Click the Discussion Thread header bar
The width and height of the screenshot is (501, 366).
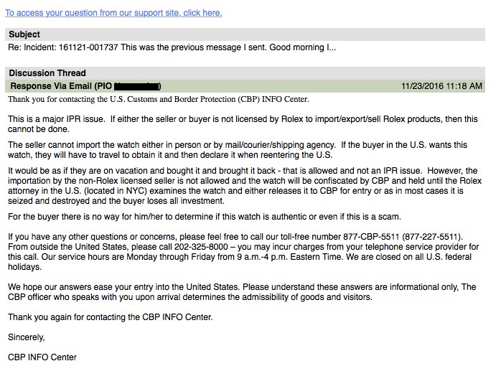(x=245, y=72)
